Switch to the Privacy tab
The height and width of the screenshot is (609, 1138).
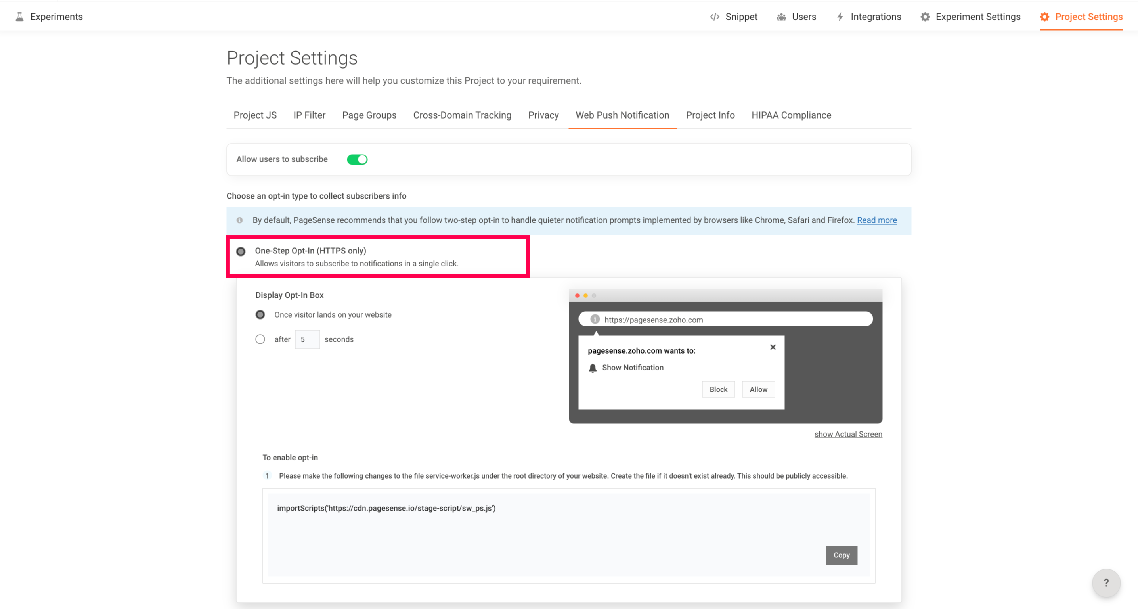pyautogui.click(x=543, y=115)
